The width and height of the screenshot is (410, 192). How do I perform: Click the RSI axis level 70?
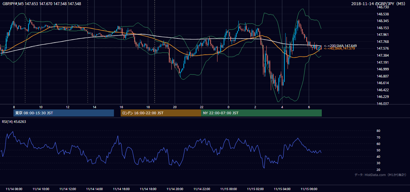pyautogui.click(x=378, y=137)
